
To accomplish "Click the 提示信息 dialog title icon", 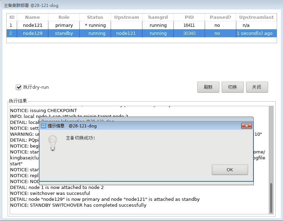I will click(44, 126).
